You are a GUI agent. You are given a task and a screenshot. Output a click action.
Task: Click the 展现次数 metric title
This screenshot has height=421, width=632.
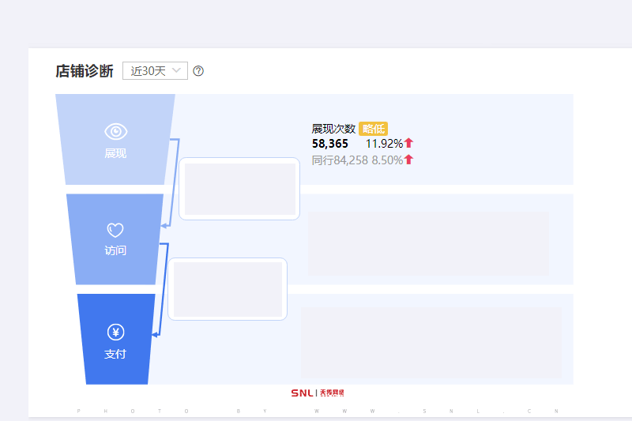point(333,129)
